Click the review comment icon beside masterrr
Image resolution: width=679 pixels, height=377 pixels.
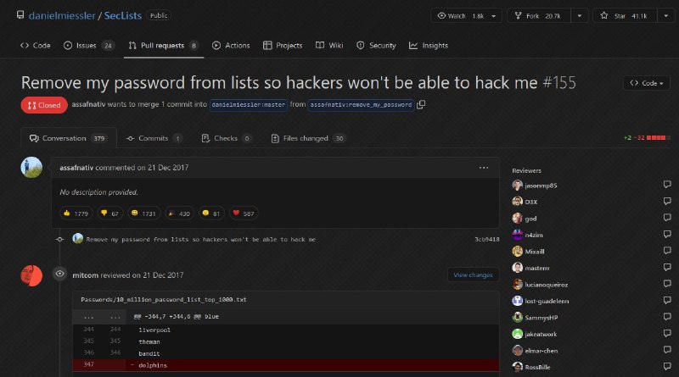pos(667,267)
